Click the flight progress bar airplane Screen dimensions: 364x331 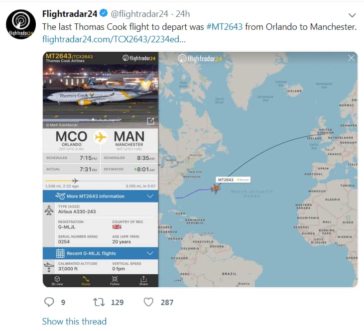click(x=75, y=180)
